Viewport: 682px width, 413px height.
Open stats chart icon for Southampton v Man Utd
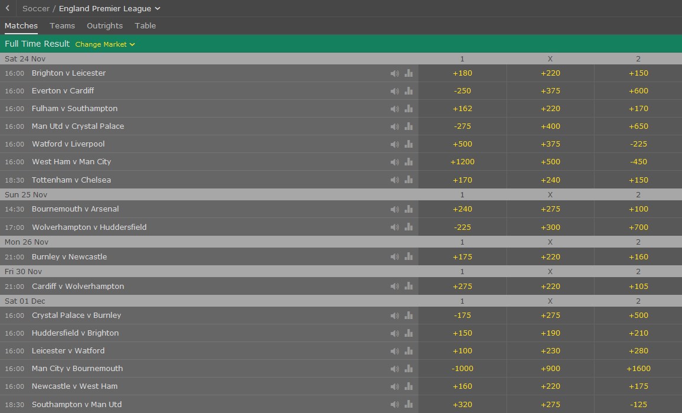click(408, 404)
